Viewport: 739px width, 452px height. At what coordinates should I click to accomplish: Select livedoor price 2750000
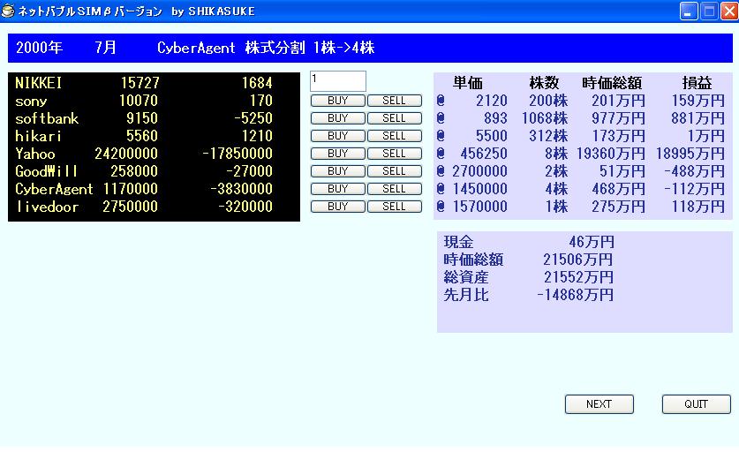(x=130, y=207)
